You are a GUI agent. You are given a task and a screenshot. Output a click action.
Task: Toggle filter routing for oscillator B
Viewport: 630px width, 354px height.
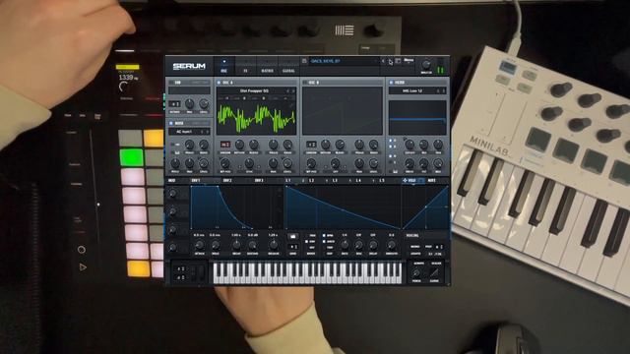390,147
